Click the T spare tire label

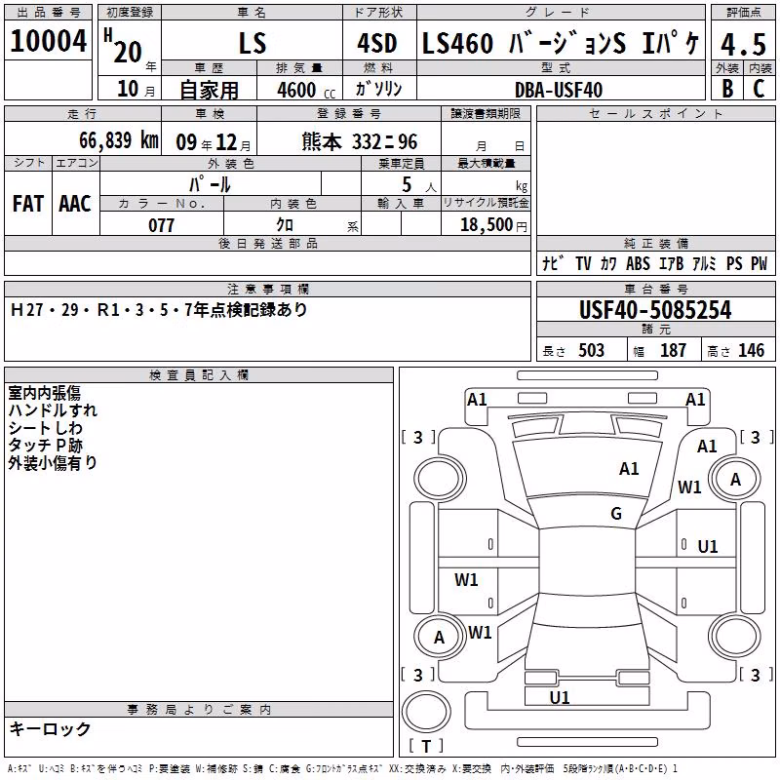click(x=426, y=746)
